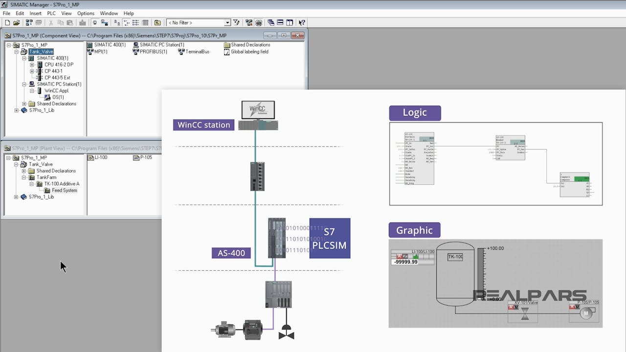Collapse the Tank_Valve node in Component View
Image resolution: width=626 pixels, height=352 pixels.
click(17, 51)
